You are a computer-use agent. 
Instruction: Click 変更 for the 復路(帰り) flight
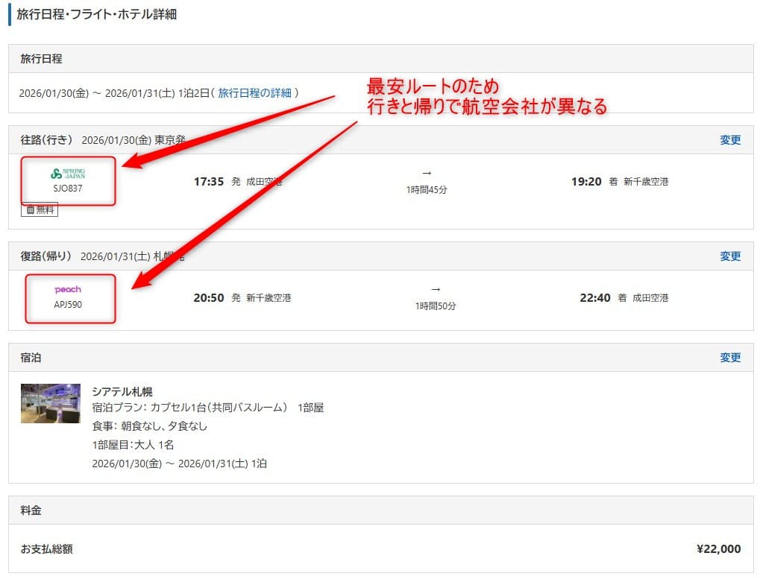730,256
